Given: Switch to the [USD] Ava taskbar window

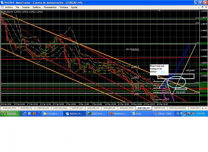Looking at the screenshot, I should 97,114.
